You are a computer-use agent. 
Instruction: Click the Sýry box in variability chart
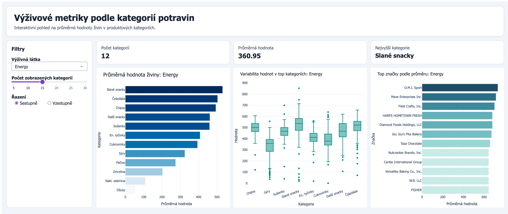click(270, 145)
